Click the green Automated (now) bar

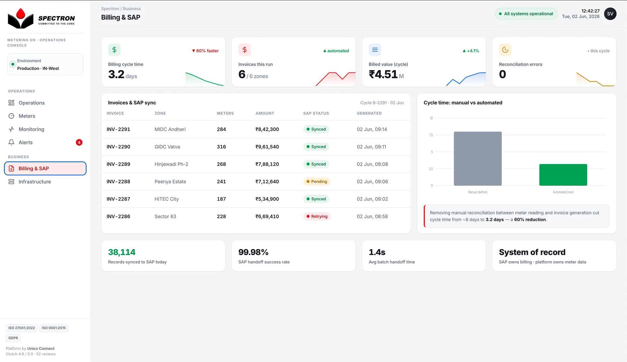[563, 175]
